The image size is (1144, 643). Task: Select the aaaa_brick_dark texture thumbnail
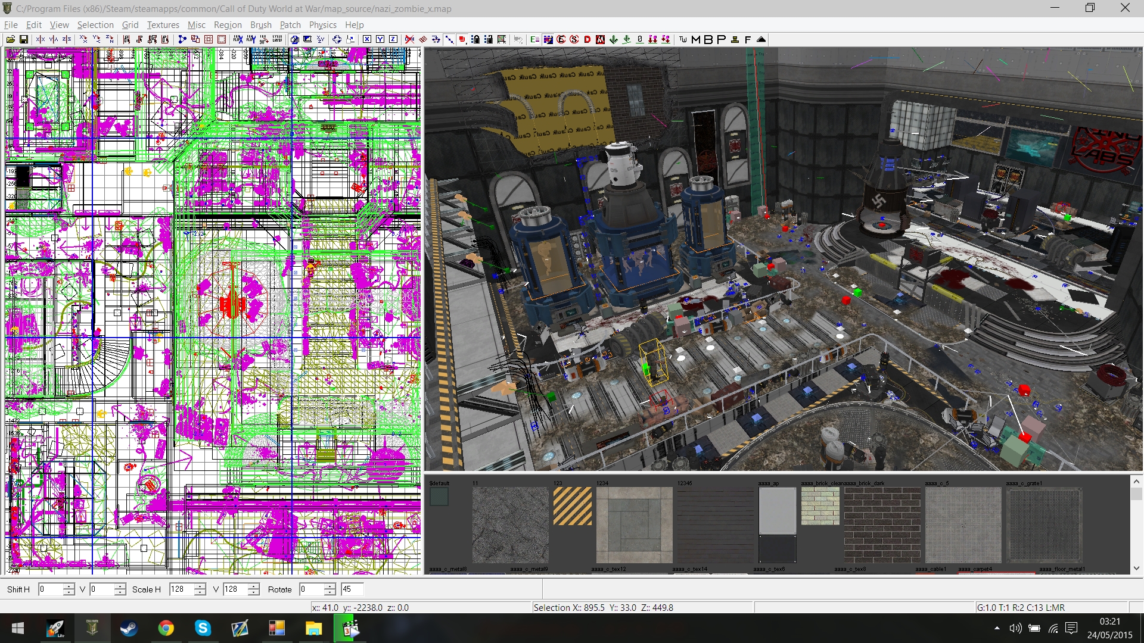[882, 525]
